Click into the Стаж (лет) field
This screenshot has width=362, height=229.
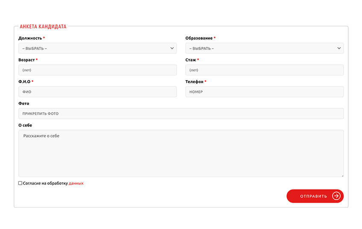264,70
